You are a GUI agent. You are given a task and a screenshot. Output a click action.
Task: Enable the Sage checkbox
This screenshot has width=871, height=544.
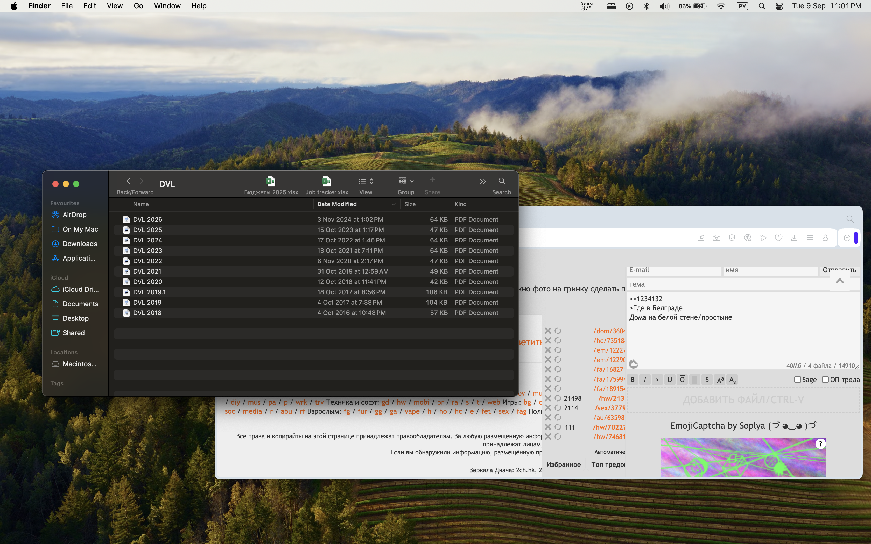[797, 380]
